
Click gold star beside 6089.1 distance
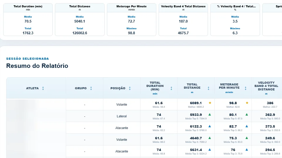[210, 103]
